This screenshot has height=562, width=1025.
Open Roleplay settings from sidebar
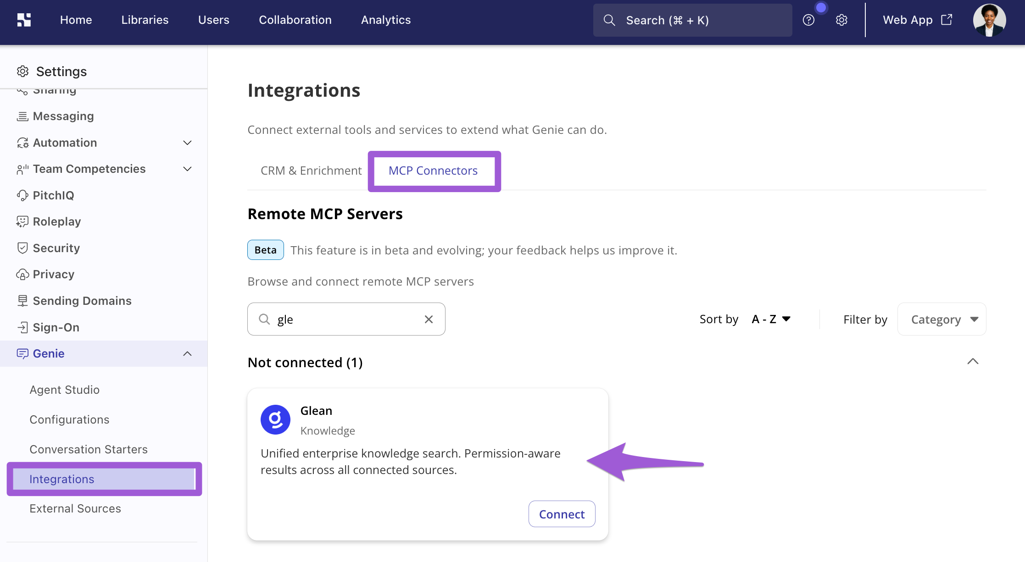[x=49, y=222]
